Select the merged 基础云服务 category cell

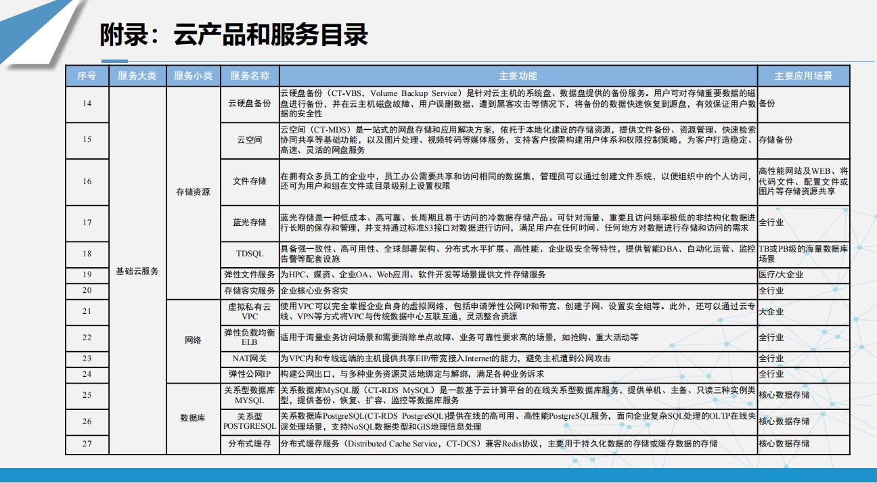click(x=137, y=271)
